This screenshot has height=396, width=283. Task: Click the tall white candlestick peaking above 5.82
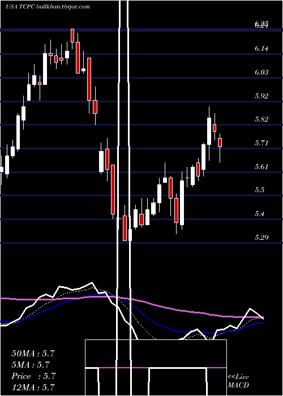coord(209,131)
